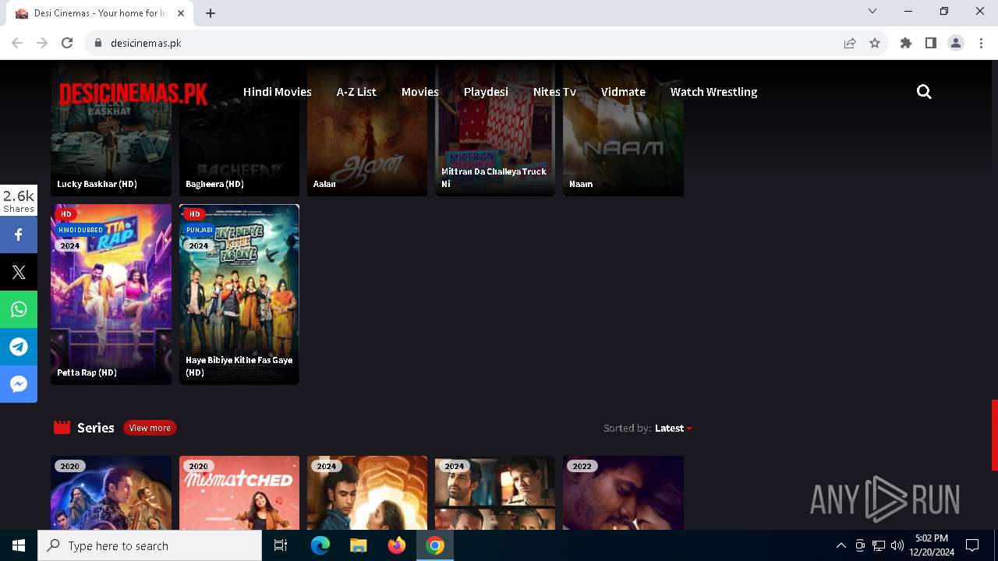The height and width of the screenshot is (561, 998).
Task: Open the Chrome extensions puzzle icon
Action: 906,43
